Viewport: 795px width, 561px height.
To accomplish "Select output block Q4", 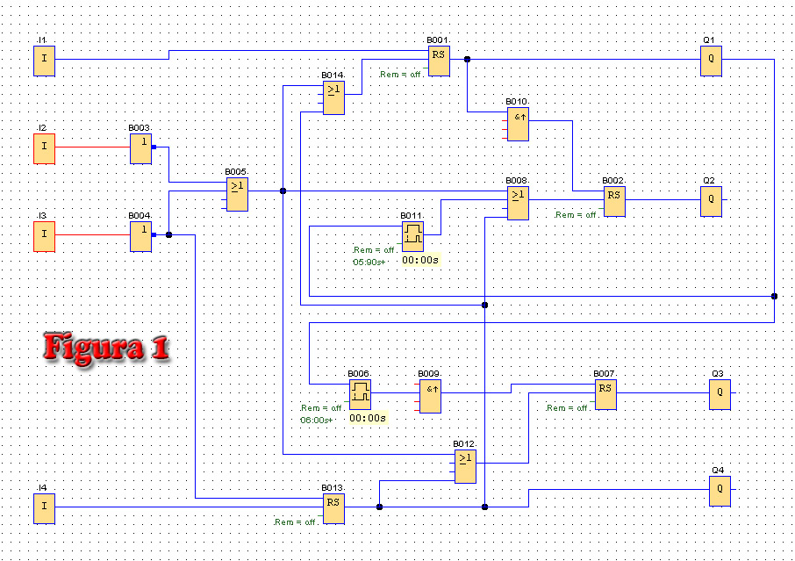I will click(x=720, y=491).
